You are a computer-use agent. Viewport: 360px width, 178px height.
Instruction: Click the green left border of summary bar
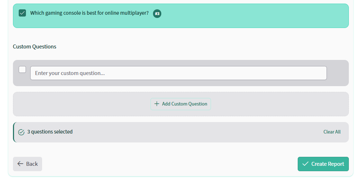point(14,132)
